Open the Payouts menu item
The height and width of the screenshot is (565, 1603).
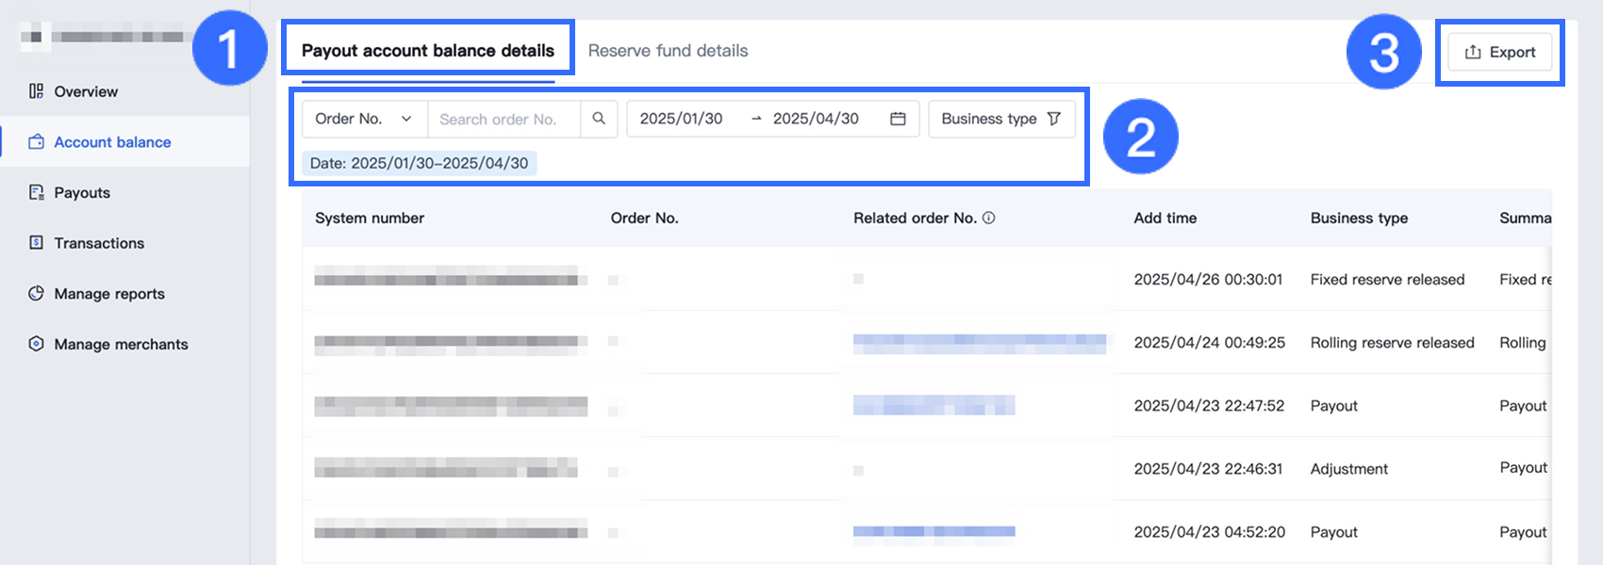82,192
